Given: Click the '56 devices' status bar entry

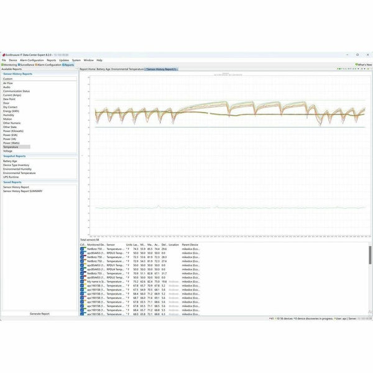Looking at the screenshot, I should (286, 318).
